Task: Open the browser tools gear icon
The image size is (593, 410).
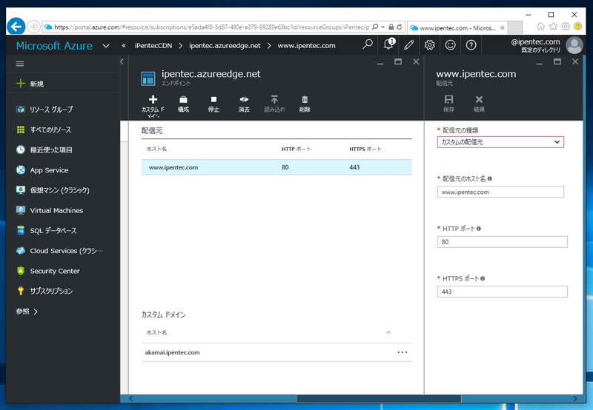Action: (x=566, y=27)
